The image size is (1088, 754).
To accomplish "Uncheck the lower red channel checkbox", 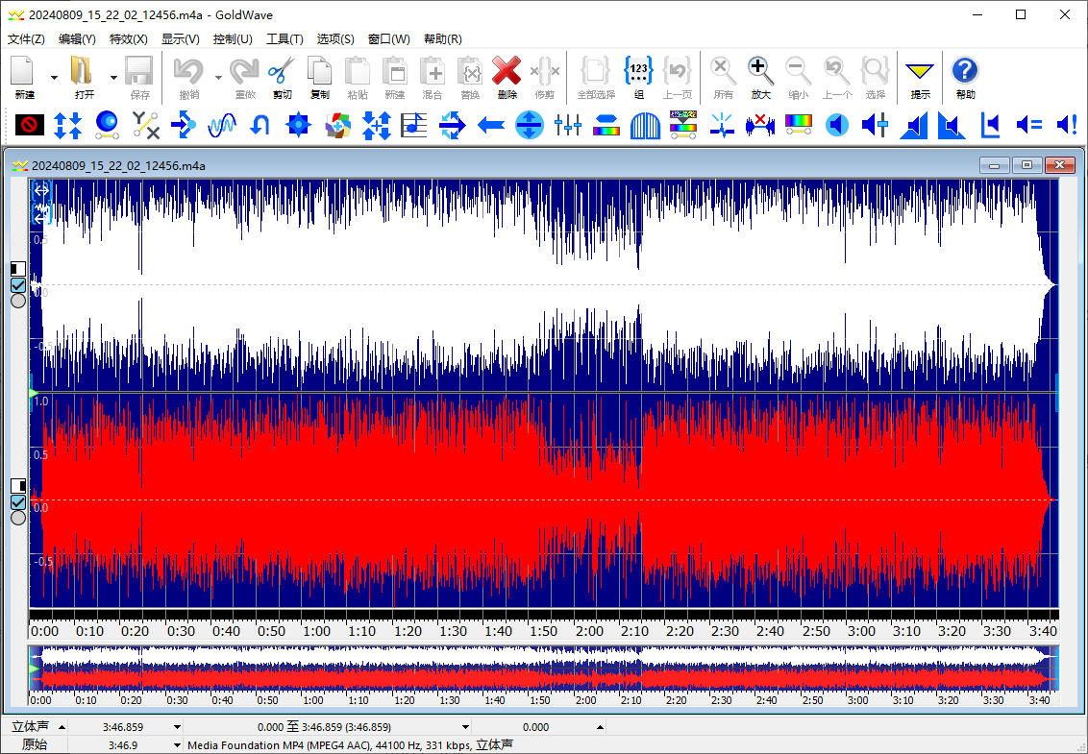I will 18,502.
